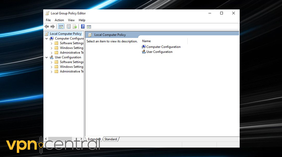Expand Windows Settings under Computer Configuration
The width and height of the screenshot is (282, 157).
pyautogui.click(x=51, y=48)
